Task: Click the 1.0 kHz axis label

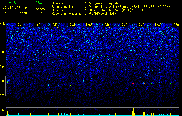Action: [x=3, y=52]
